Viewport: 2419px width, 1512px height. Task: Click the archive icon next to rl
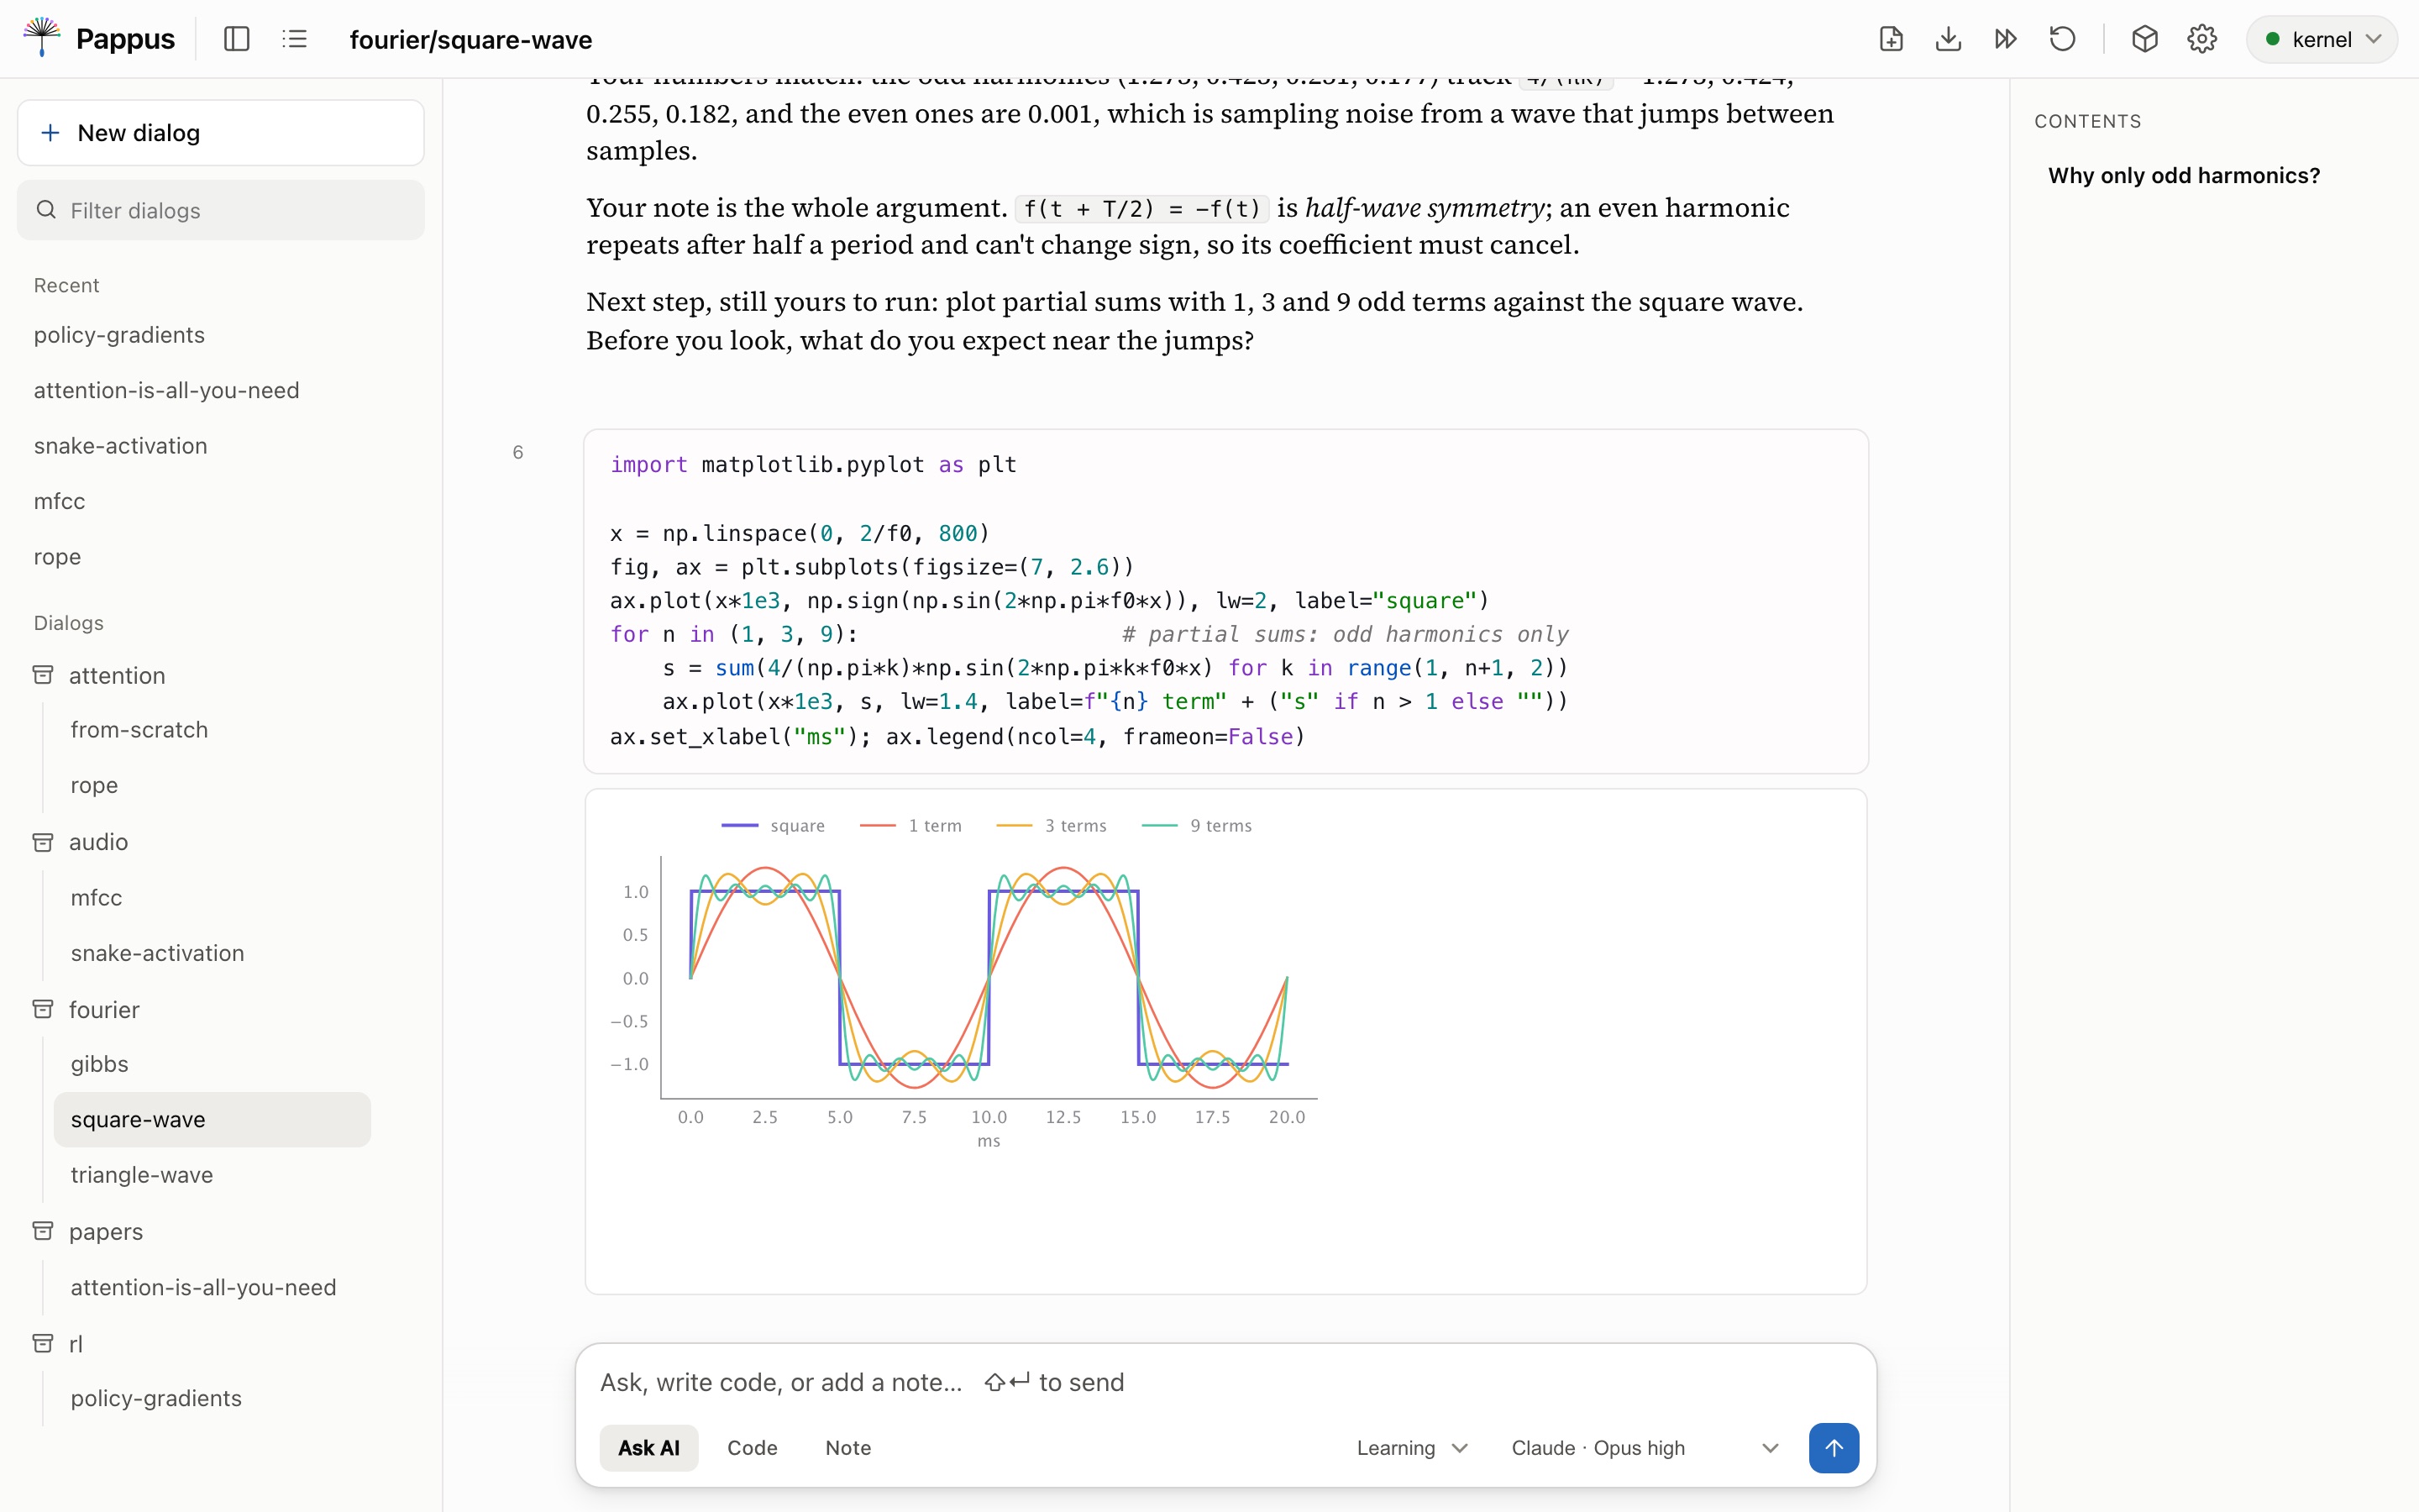click(43, 1343)
